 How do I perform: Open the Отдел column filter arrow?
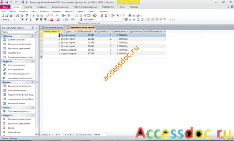pyautogui.click(x=75, y=31)
